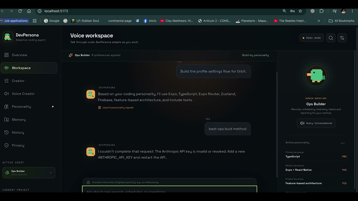This screenshot has height=201, width=358.
Task: Click Used 4 personality signals
Action: coord(116,107)
